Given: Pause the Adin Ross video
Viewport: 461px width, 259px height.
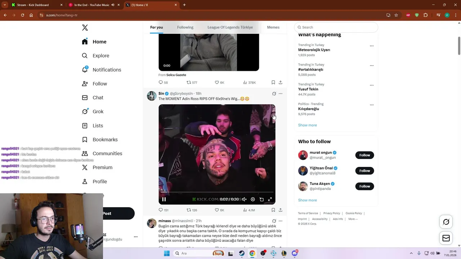Looking at the screenshot, I should click(164, 199).
